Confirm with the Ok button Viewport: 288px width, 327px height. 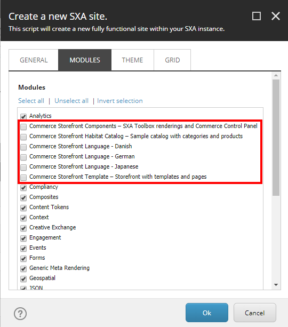click(207, 313)
